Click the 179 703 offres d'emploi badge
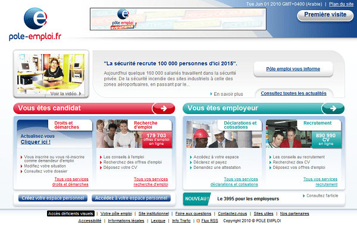357x227 pixels. click(x=156, y=139)
